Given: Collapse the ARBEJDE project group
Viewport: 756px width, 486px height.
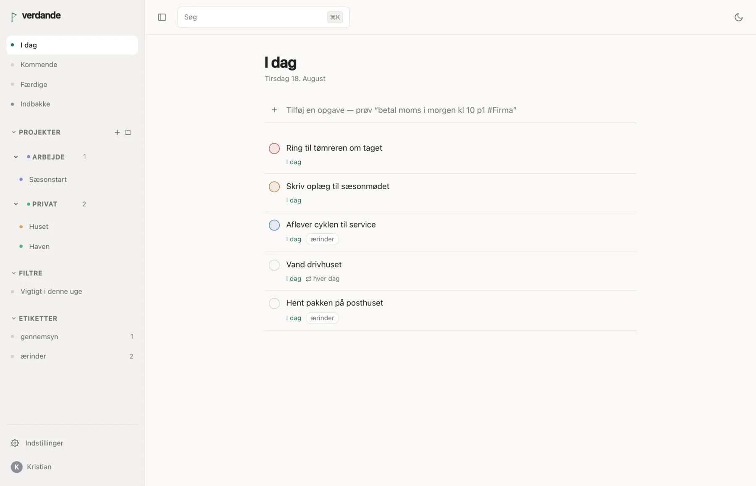Looking at the screenshot, I should click(x=16, y=157).
